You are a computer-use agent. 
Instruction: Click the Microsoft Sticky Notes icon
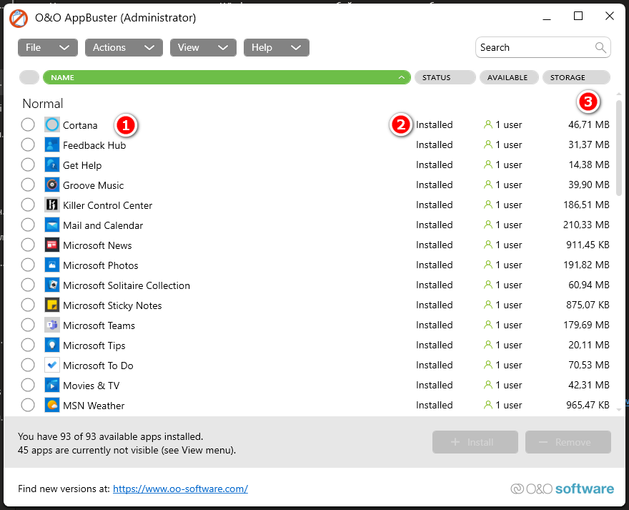coord(51,305)
